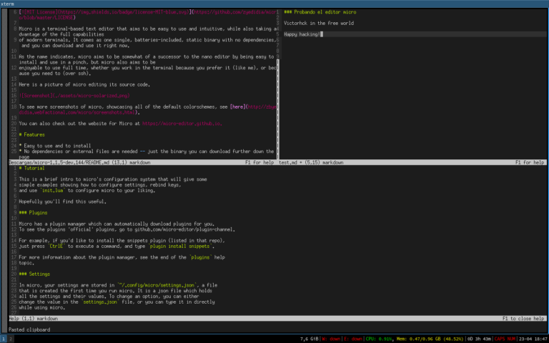
Task: Click line number 20 in help pane gutter
Action: tap(14, 274)
